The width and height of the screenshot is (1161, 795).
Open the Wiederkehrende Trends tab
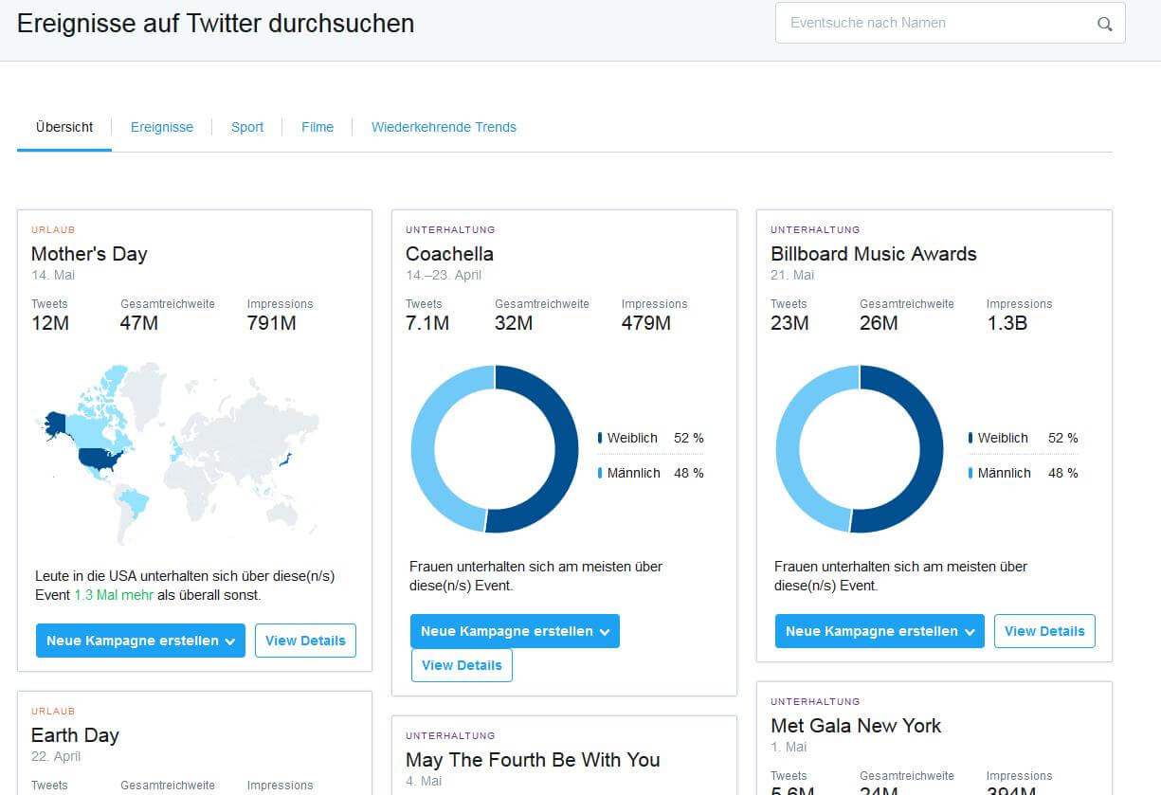pyautogui.click(x=444, y=127)
